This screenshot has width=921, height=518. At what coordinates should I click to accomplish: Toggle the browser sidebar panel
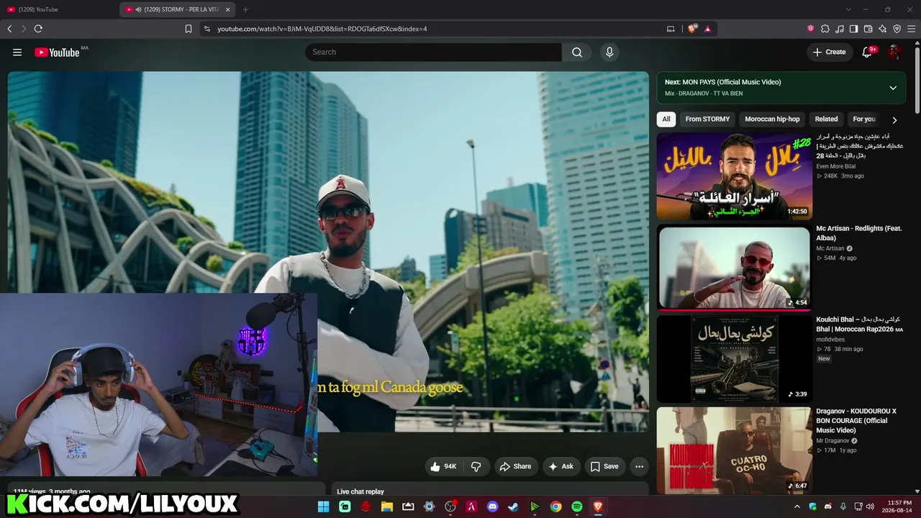tap(854, 29)
